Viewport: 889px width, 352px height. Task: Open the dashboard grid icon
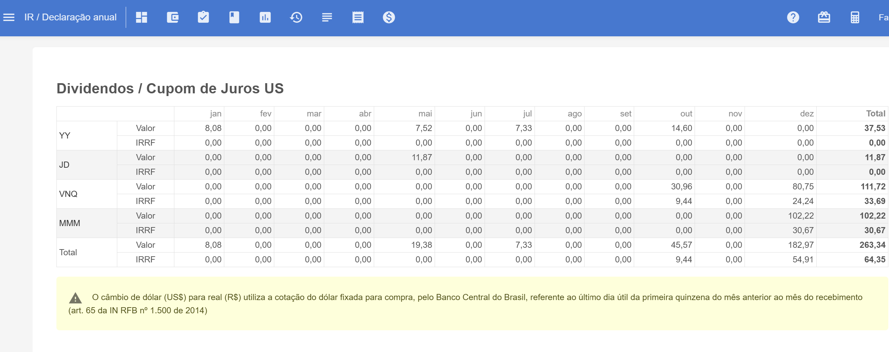click(x=141, y=17)
